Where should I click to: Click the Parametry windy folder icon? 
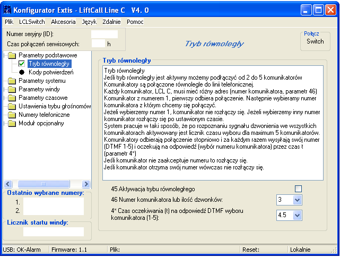coord(12,90)
